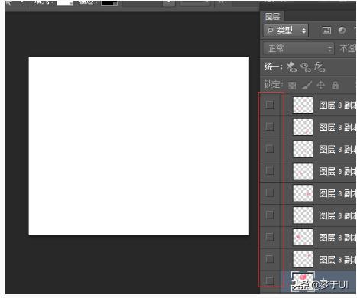Click the adjustment layer filter icon
Screen dimensions: 357x298
(x=342, y=31)
